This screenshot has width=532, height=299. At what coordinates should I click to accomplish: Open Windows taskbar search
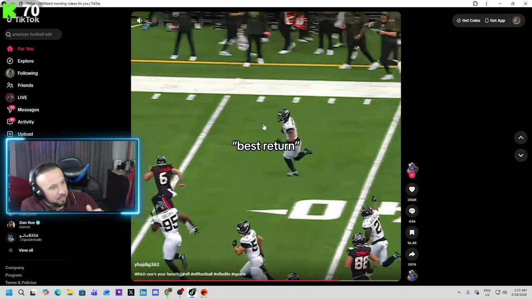point(21,292)
